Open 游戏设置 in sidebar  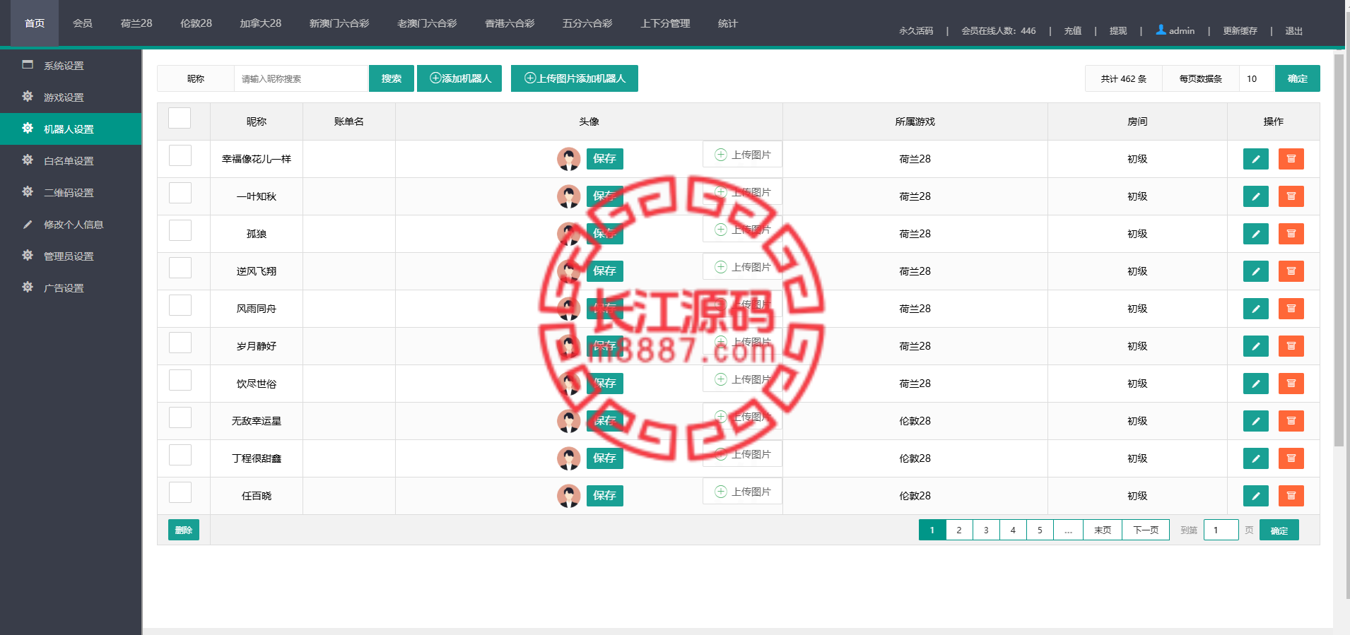(x=71, y=97)
